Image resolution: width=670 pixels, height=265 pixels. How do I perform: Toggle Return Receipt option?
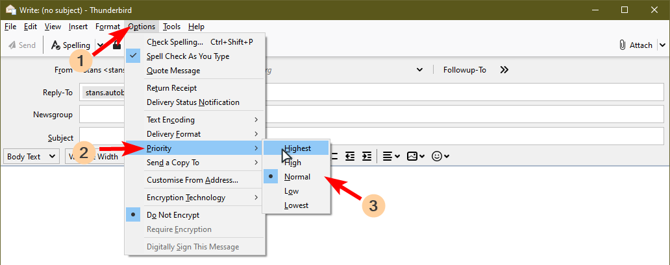(x=195, y=88)
